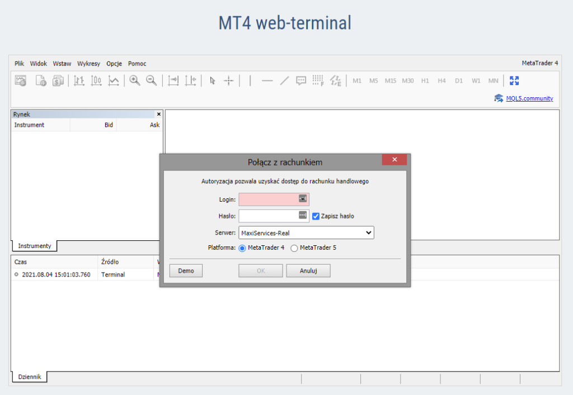Switch to the Dziennik tab
Screen dimensions: 573x395
(x=30, y=377)
